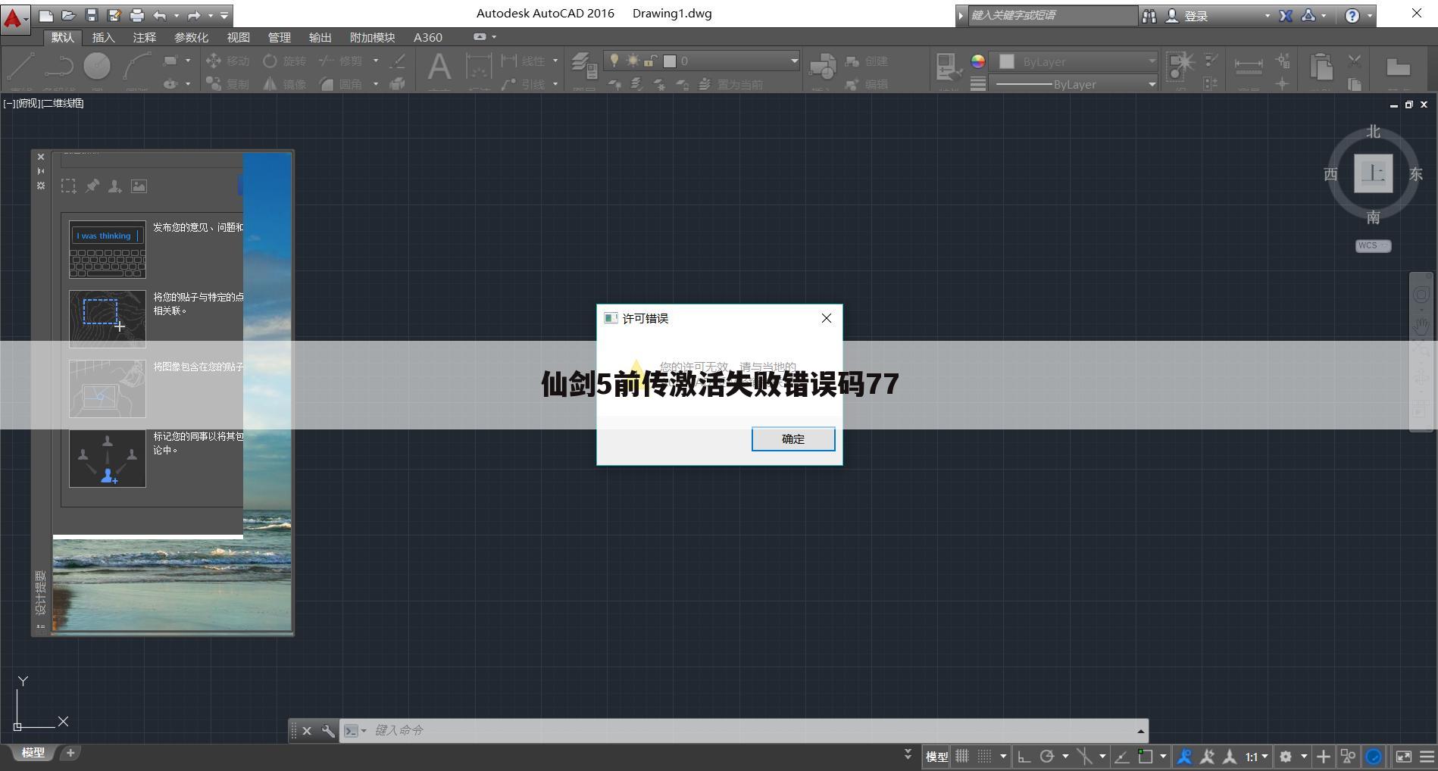The width and height of the screenshot is (1438, 771).
Task: Toggle annotation objects visibility blue icon
Action: (x=1184, y=756)
